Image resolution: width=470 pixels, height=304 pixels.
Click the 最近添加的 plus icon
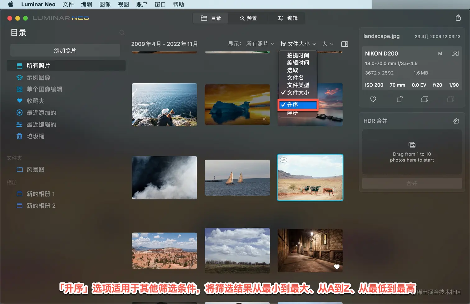[x=20, y=113]
